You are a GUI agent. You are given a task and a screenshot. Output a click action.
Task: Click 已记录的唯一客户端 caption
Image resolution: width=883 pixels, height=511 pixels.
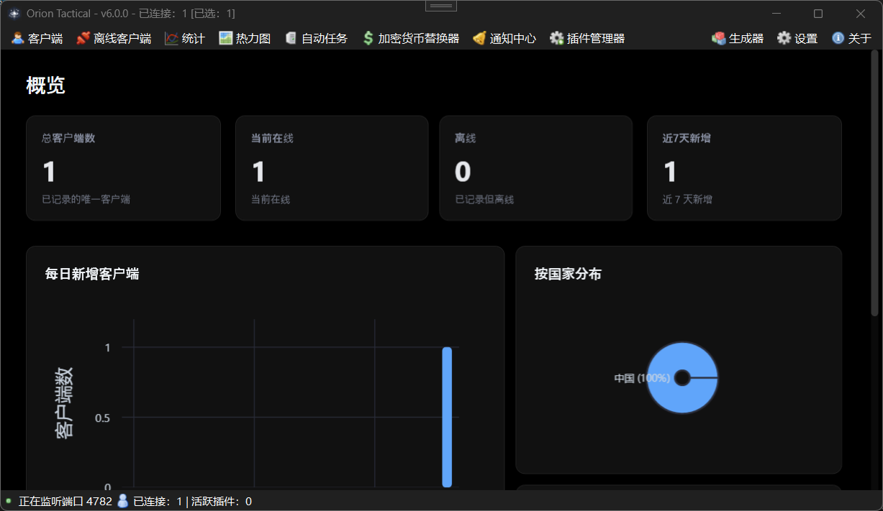click(86, 199)
